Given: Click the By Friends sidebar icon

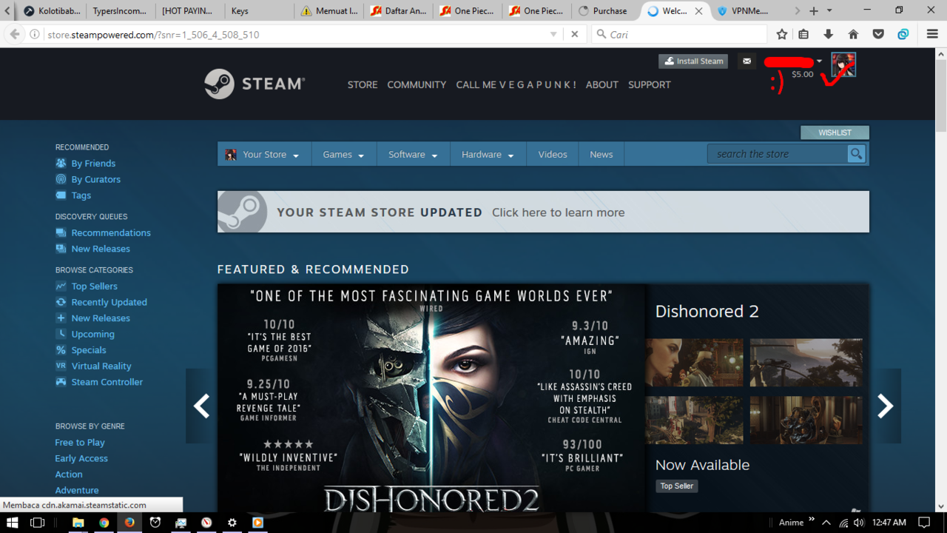Looking at the screenshot, I should (61, 163).
